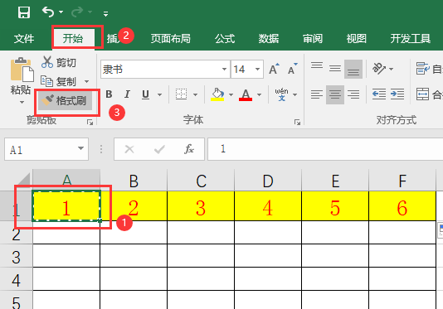This screenshot has height=309, width=443.
Task: Open the 页面布局 tab
Action: tap(170, 39)
